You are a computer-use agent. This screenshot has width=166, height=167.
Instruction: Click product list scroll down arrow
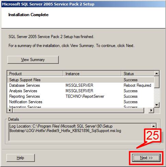157,105
